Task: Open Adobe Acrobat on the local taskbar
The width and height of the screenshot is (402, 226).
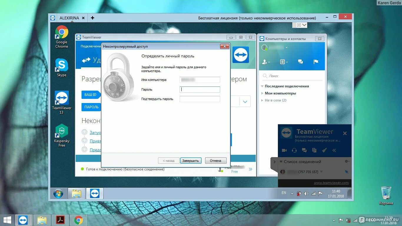Action: coord(60,220)
